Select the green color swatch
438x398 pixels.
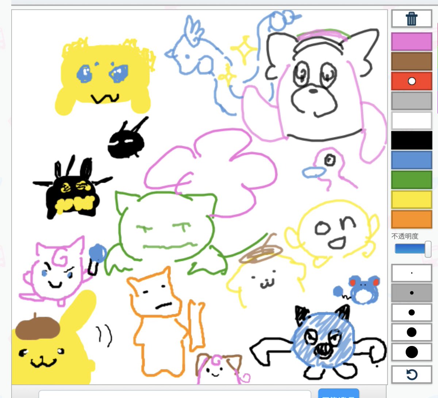[411, 180]
